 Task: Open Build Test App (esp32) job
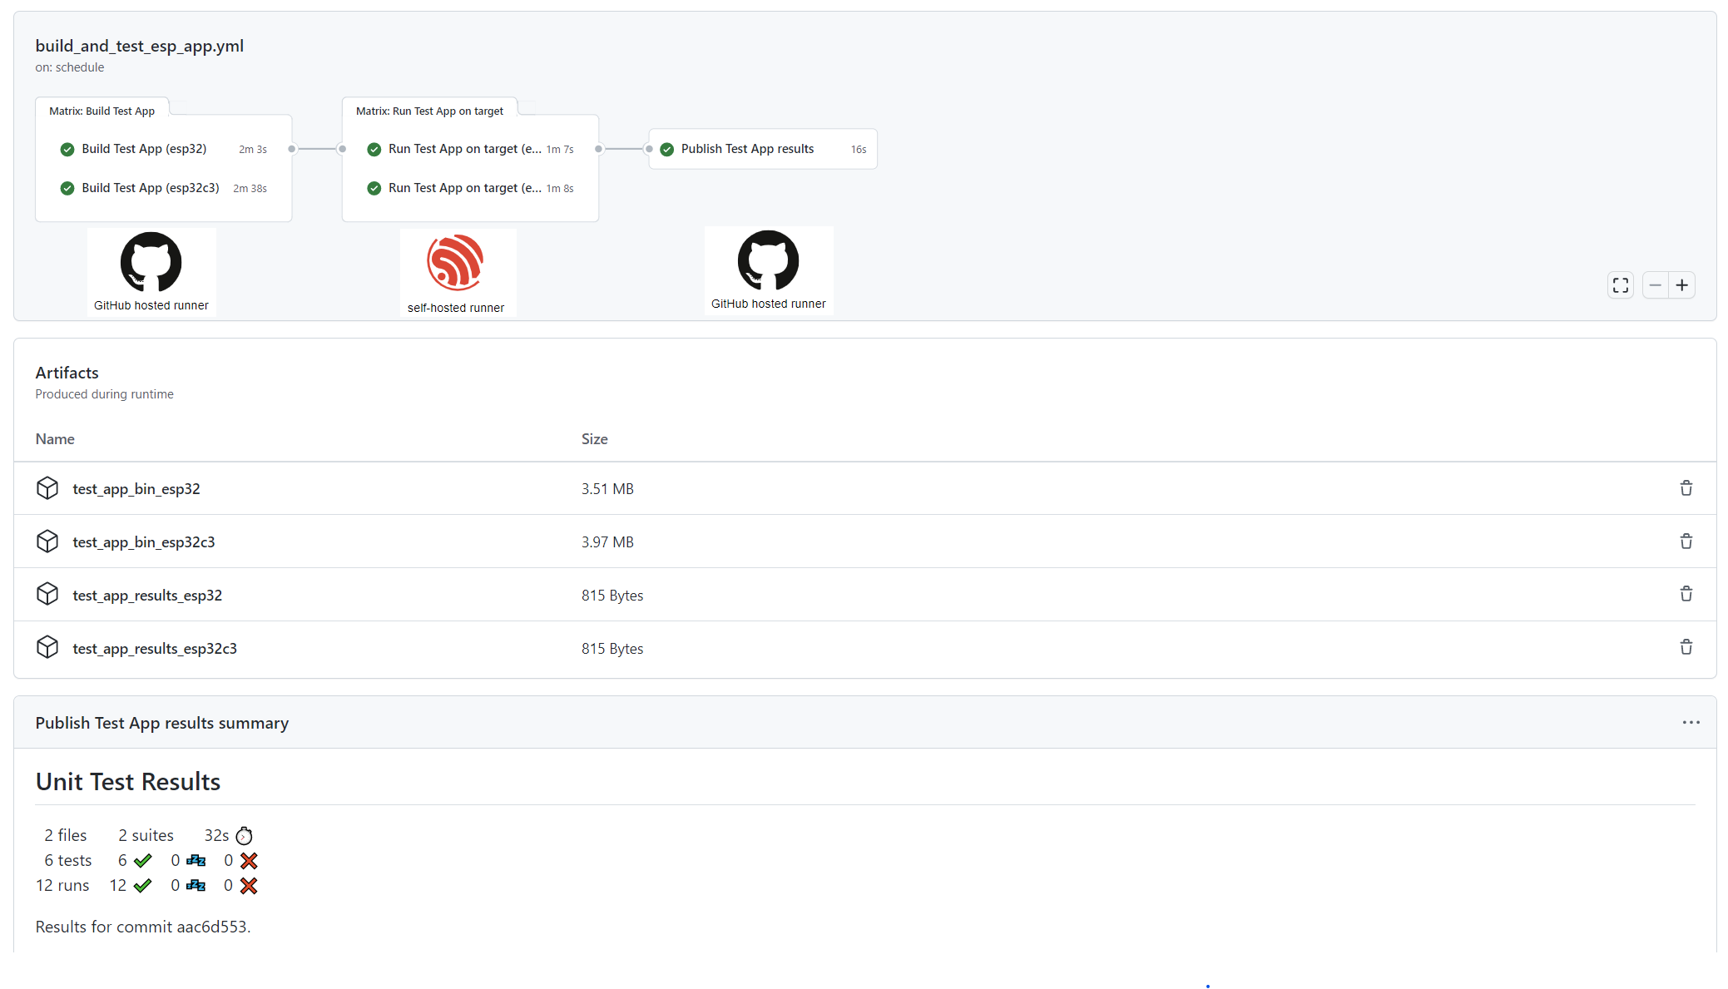(x=144, y=149)
